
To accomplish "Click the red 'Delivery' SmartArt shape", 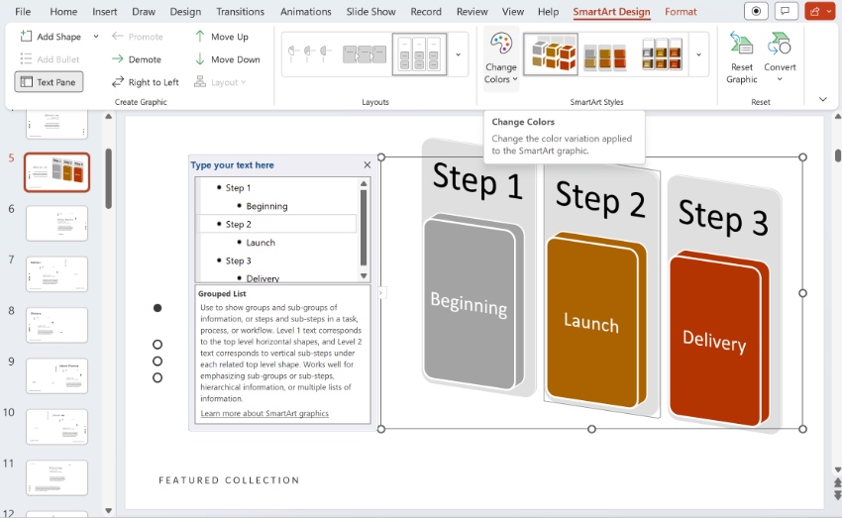I will pyautogui.click(x=716, y=341).
